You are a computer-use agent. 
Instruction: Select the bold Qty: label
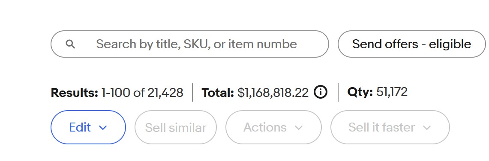point(360,92)
